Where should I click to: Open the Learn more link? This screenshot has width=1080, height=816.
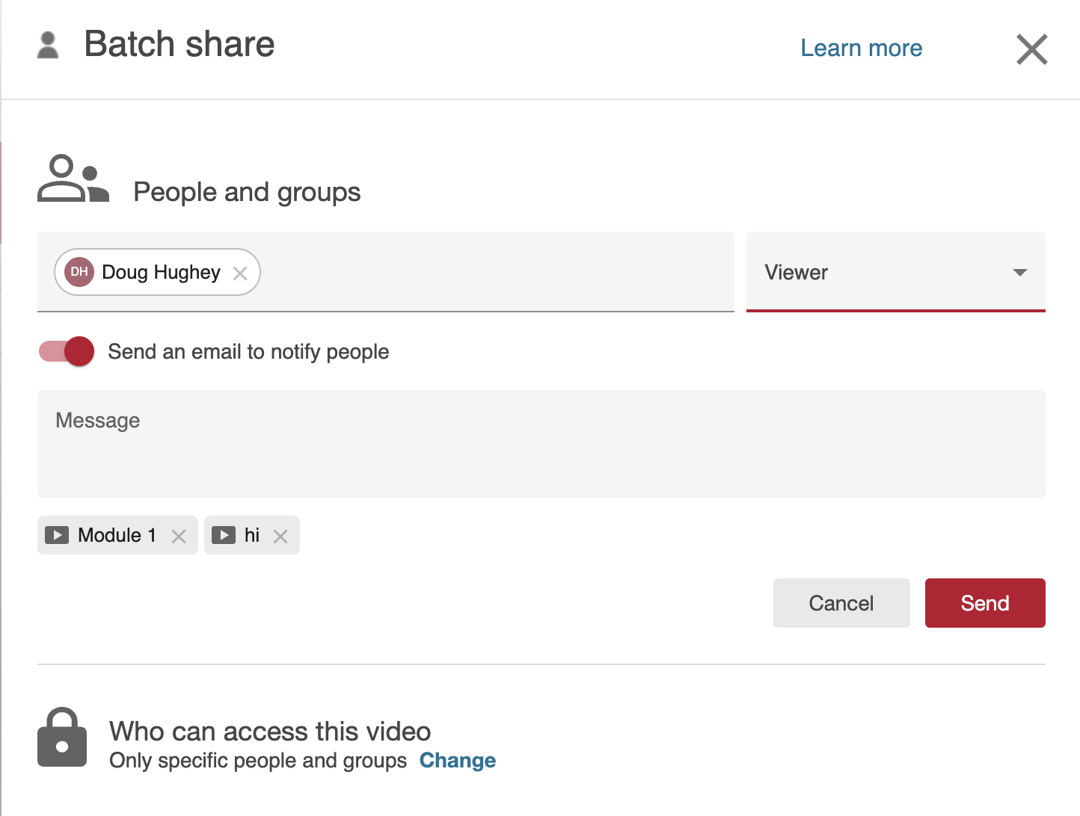click(x=861, y=48)
